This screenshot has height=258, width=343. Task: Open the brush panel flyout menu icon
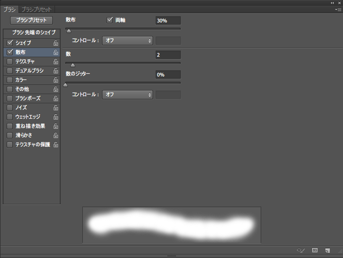pyautogui.click(x=338, y=9)
